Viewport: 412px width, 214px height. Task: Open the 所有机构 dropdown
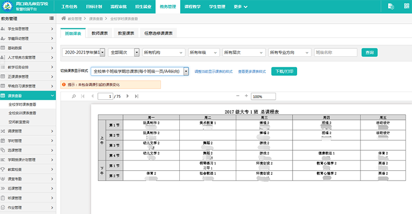[x=163, y=52]
